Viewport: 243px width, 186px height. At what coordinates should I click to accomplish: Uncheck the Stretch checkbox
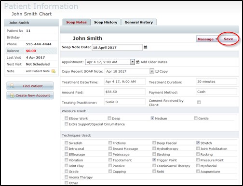(x=198, y=143)
